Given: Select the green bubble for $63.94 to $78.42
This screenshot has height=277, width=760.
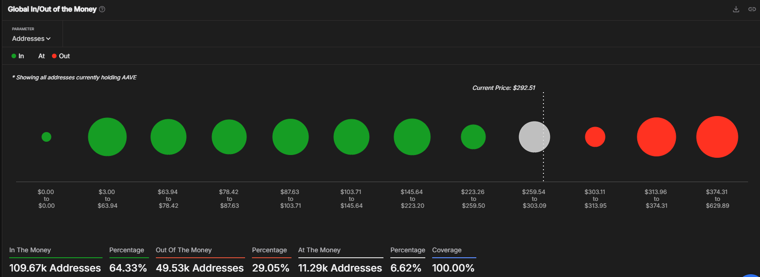Looking at the screenshot, I should tap(168, 137).
